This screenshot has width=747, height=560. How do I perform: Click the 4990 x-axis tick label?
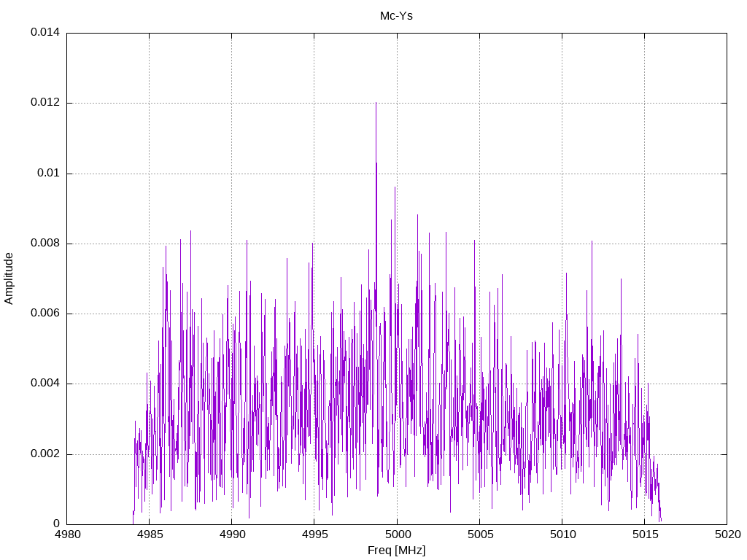point(233,534)
